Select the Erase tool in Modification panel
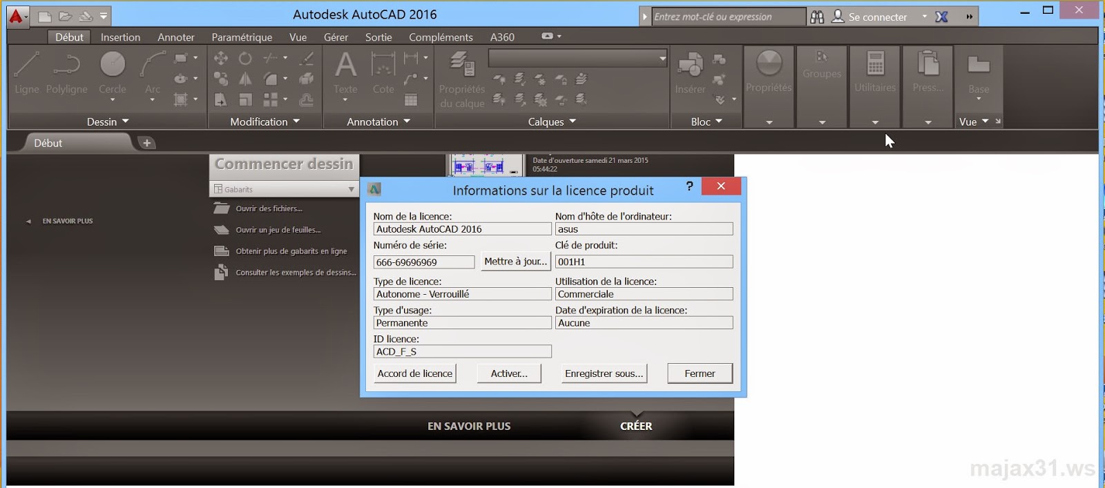 click(x=307, y=58)
